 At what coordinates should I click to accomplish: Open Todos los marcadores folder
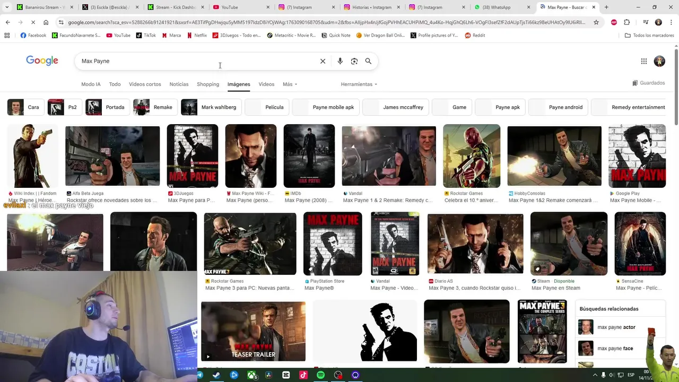(649, 36)
